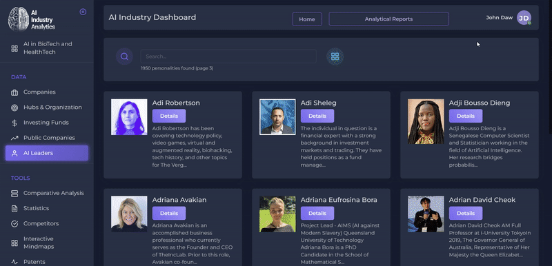Click the Companies briefcase icon
The image size is (552, 266).
14,93
